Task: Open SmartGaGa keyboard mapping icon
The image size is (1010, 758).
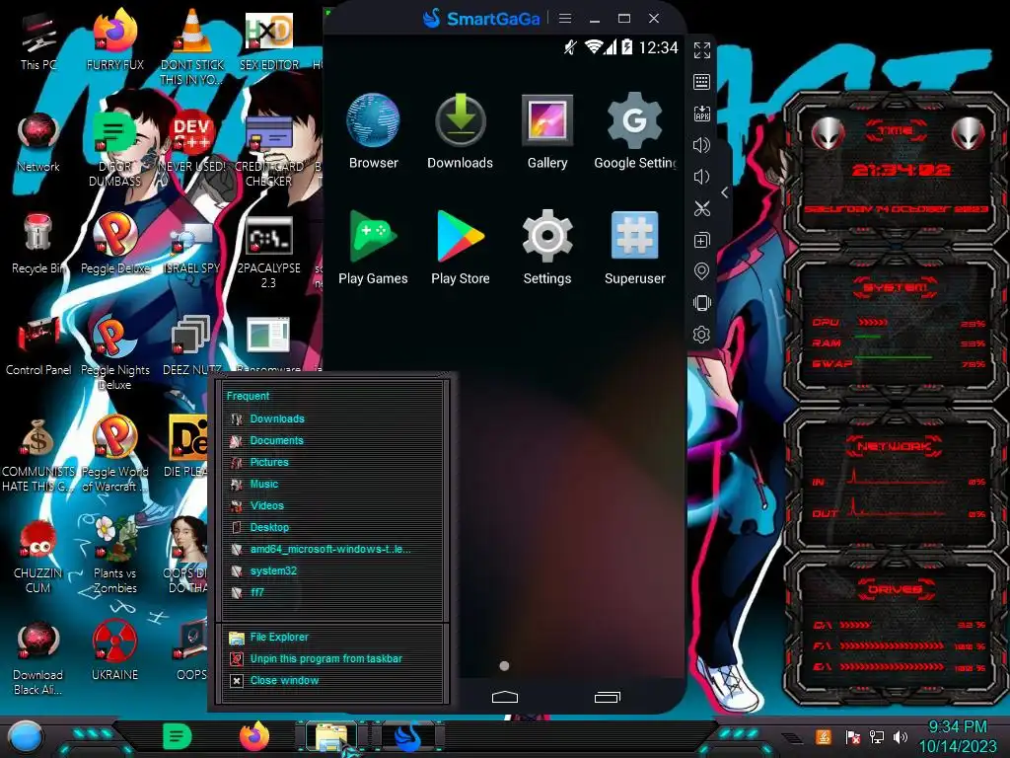Action: tap(702, 82)
